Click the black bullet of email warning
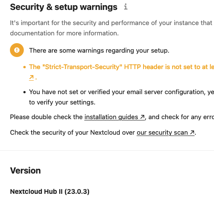This screenshot has width=214, height=199. click(x=25, y=92)
